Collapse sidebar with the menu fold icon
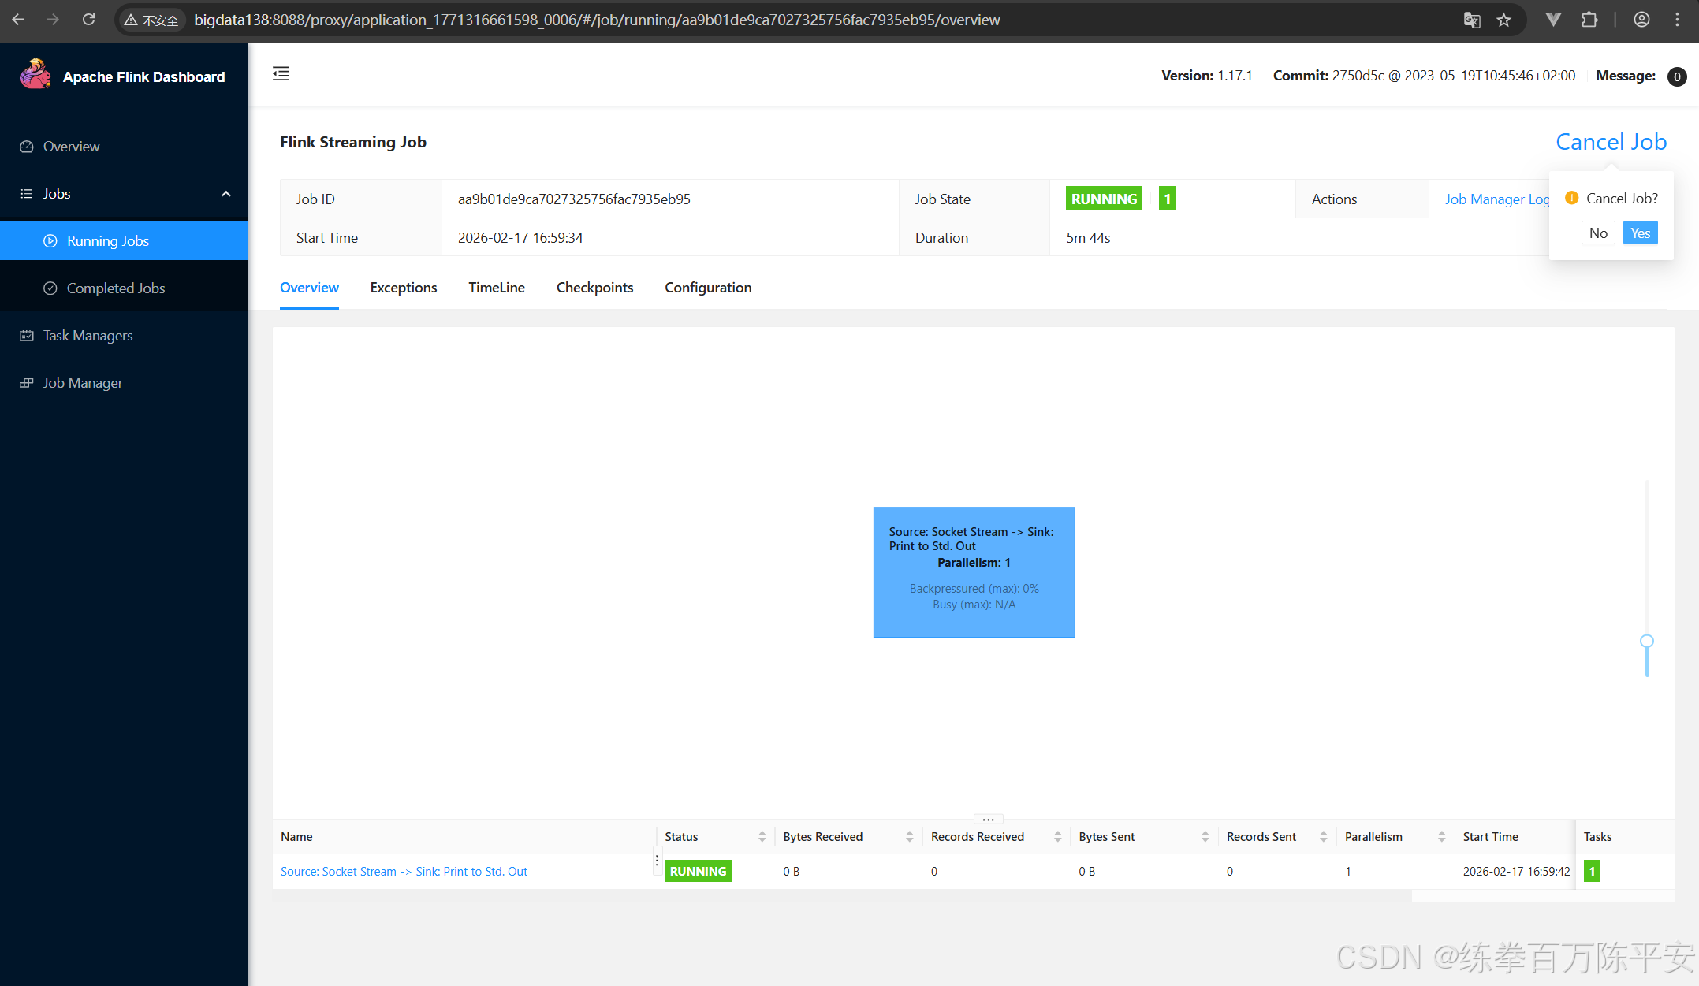This screenshot has width=1699, height=986. click(x=281, y=74)
